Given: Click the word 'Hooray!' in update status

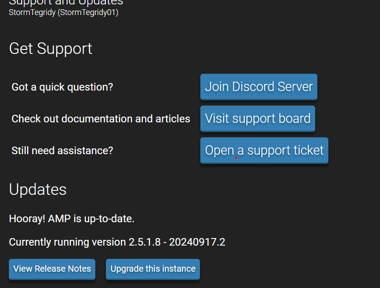Looking at the screenshot, I should tap(27, 219).
